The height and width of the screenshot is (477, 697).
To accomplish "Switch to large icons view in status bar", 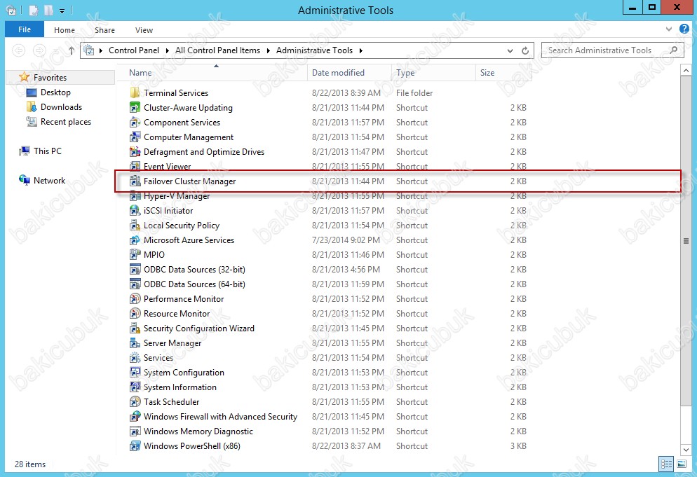I will tap(682, 464).
